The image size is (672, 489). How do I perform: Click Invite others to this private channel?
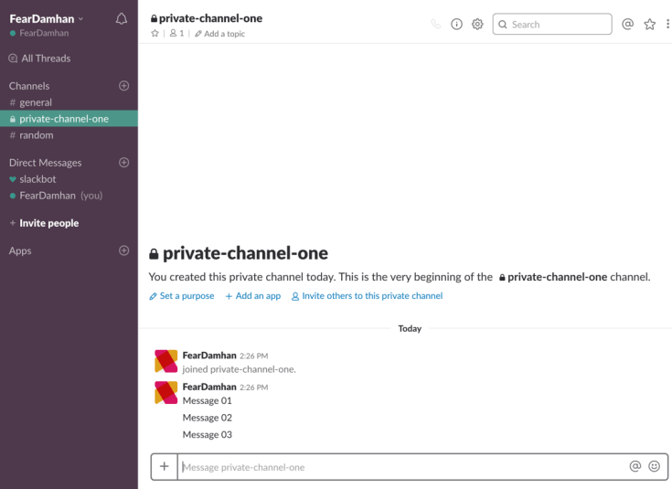tap(371, 296)
